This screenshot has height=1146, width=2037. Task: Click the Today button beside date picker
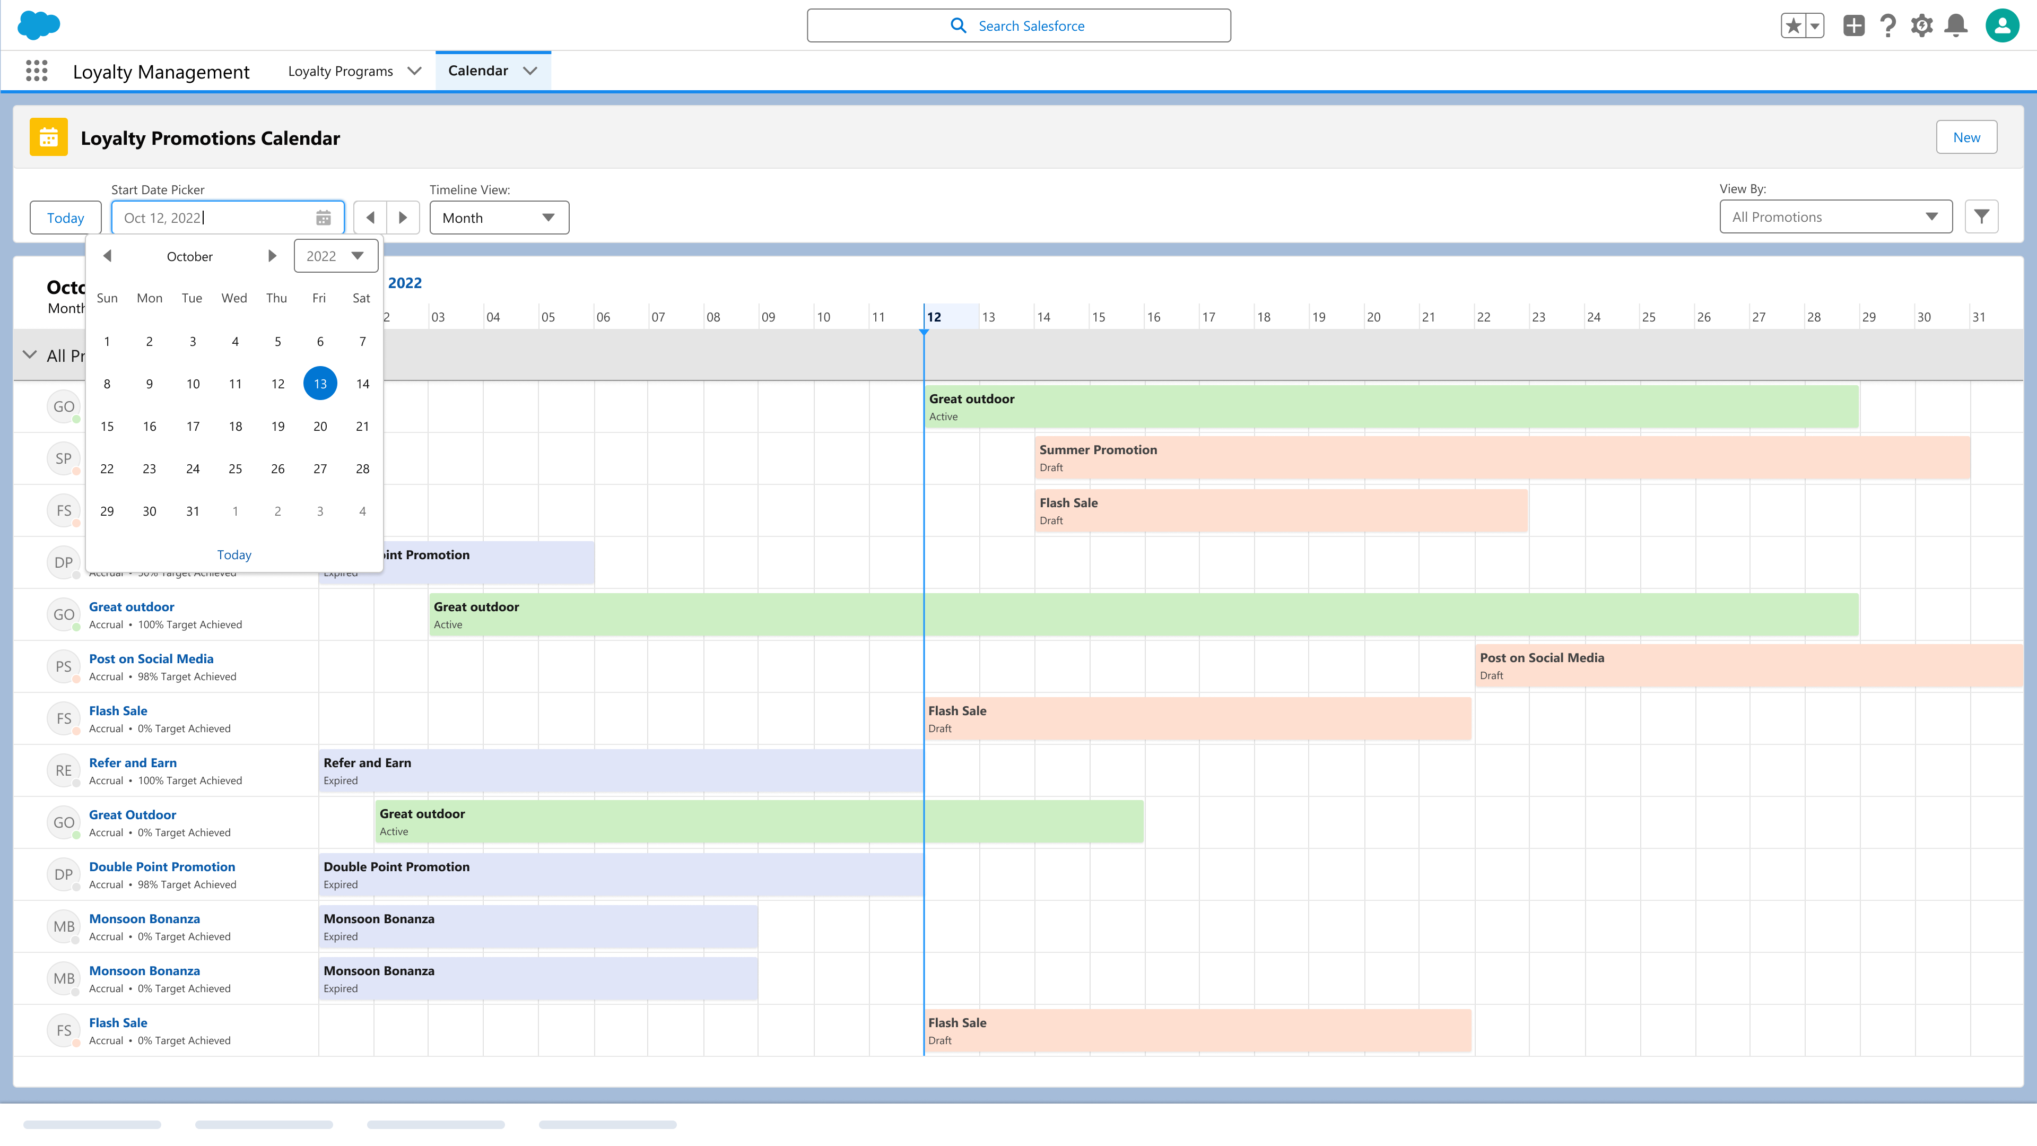tap(66, 218)
